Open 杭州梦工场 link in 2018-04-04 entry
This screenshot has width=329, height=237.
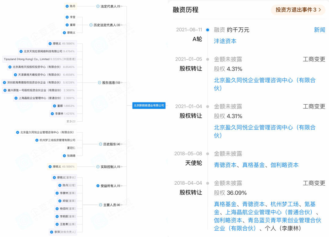(x=284, y=204)
